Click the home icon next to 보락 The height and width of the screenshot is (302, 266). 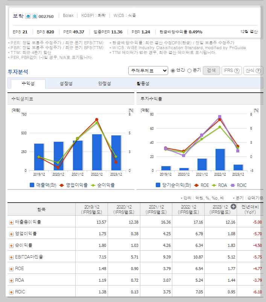coord(28,16)
